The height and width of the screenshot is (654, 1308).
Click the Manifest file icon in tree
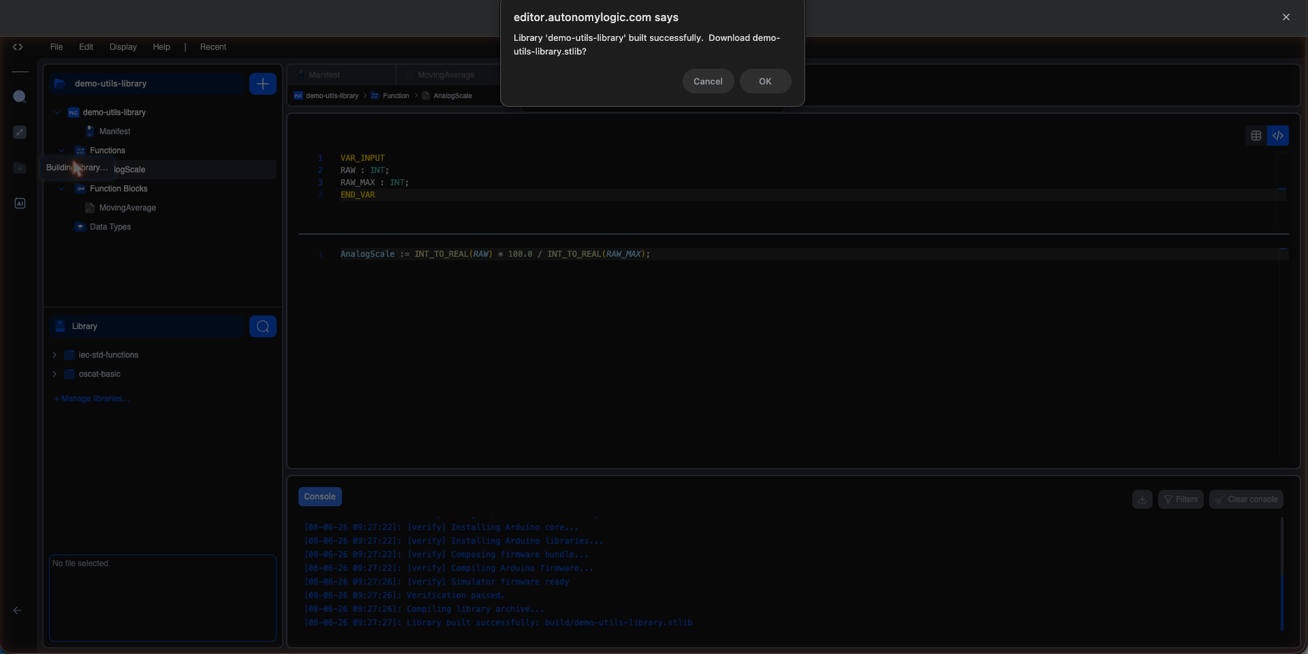(x=90, y=131)
